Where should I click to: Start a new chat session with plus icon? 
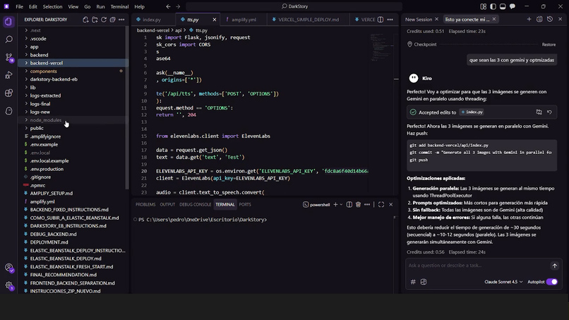tap(529, 19)
